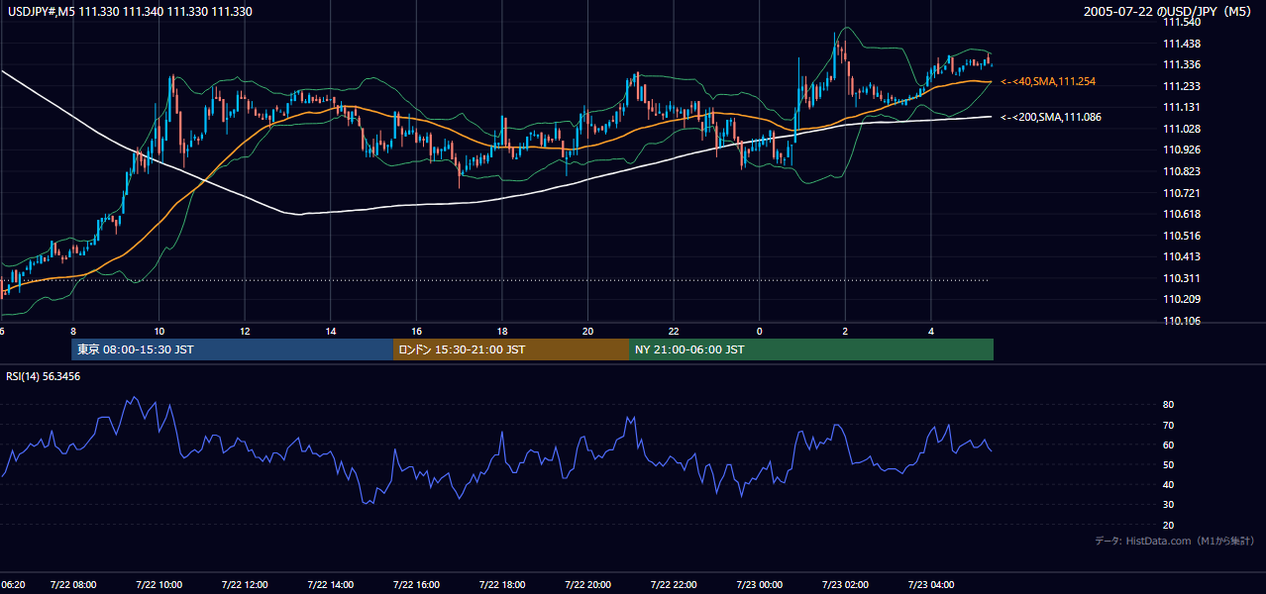Click price level 110.516 on axis
Image resolution: width=1266 pixels, height=594 pixels.
1182,236
